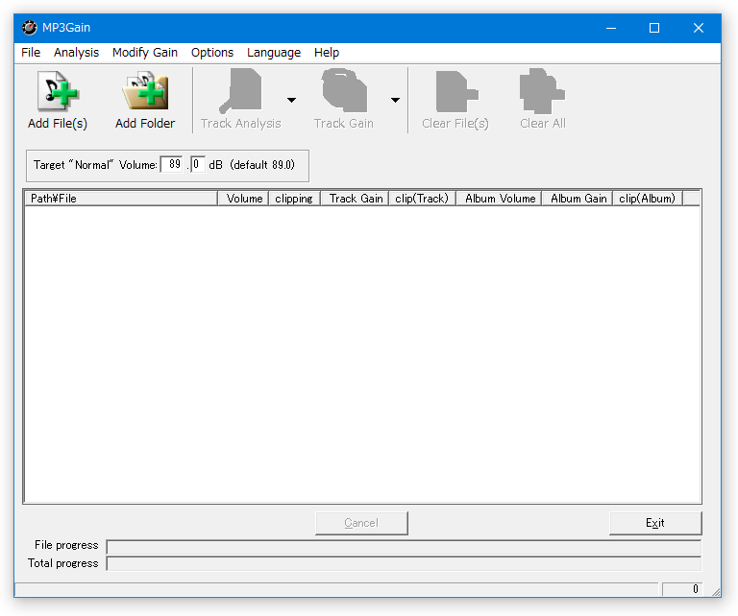Click the Add File(s) toolbar icon
The height and width of the screenshot is (616, 738).
coord(58,91)
